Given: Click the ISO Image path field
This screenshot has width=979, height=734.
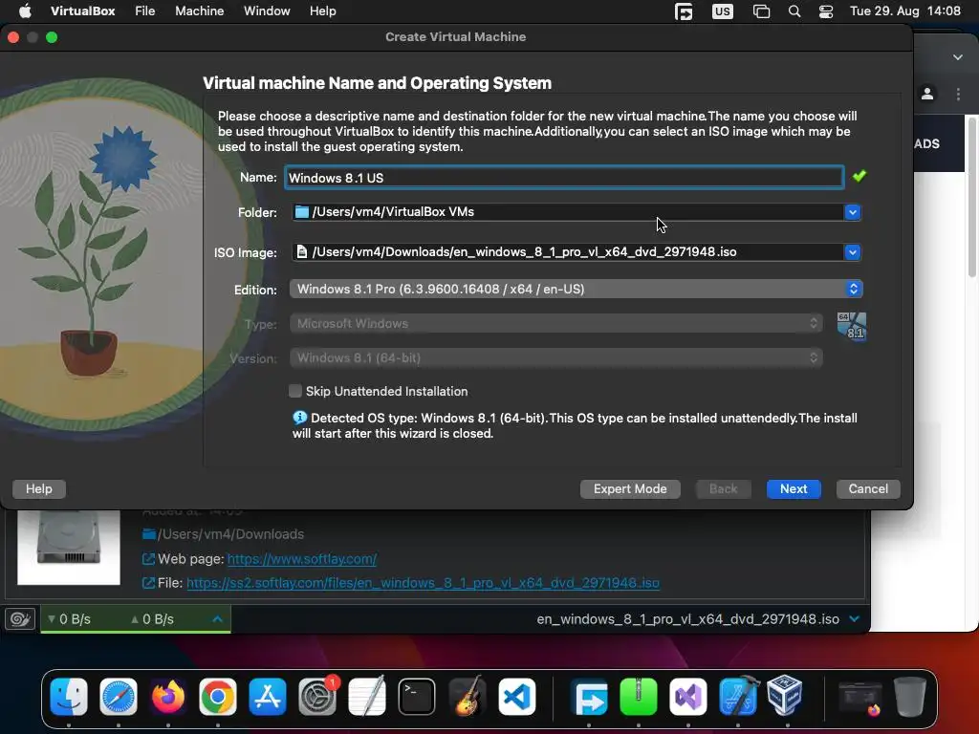Looking at the screenshot, I should [x=568, y=252].
